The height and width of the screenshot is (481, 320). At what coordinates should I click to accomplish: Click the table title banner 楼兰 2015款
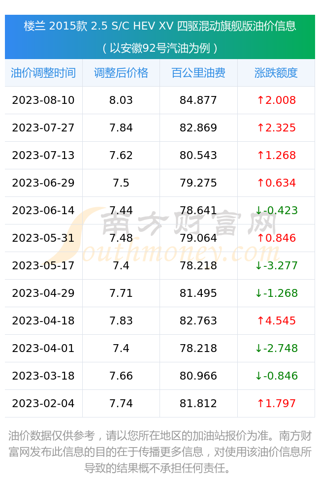160,37
